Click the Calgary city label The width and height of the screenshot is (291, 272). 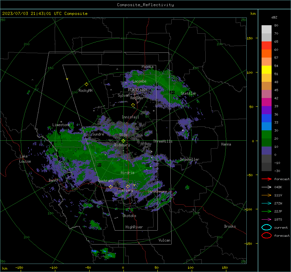(x=126, y=190)
